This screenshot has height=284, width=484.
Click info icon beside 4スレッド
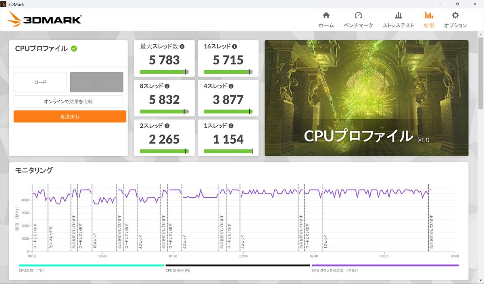point(231,86)
